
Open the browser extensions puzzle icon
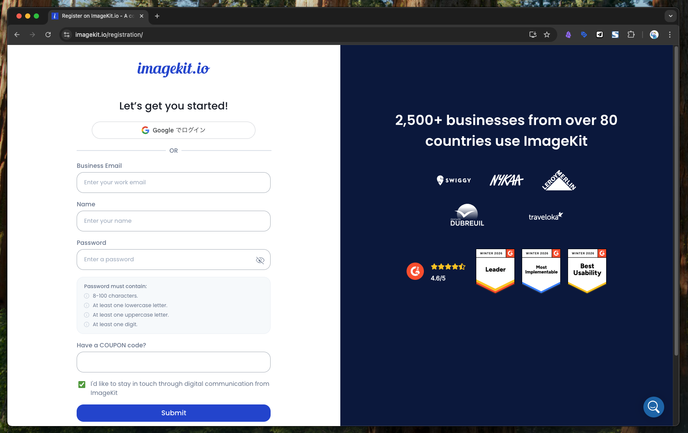click(x=631, y=35)
